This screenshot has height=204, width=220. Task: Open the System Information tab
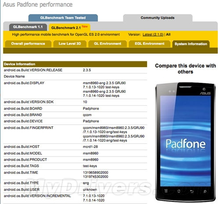(191, 44)
